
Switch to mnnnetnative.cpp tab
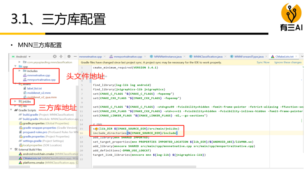coord(90,57)
